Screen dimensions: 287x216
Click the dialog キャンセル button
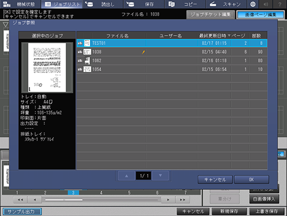click(x=215, y=179)
